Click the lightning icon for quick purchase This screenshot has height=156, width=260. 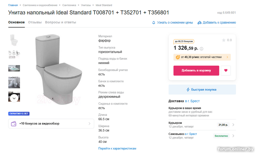pos(188,90)
